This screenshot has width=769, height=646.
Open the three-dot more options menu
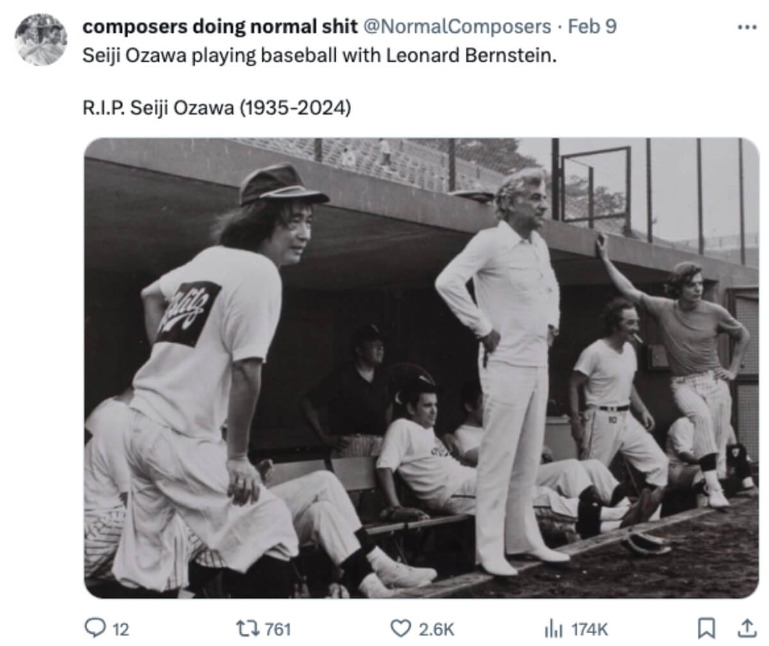(747, 28)
